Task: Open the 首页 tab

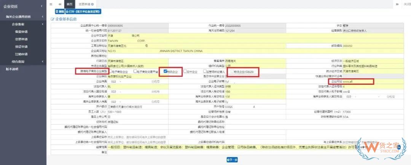Action: [x=70, y=4]
